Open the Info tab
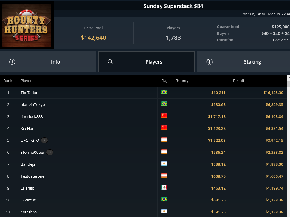290x217 pixels. (x=48, y=62)
